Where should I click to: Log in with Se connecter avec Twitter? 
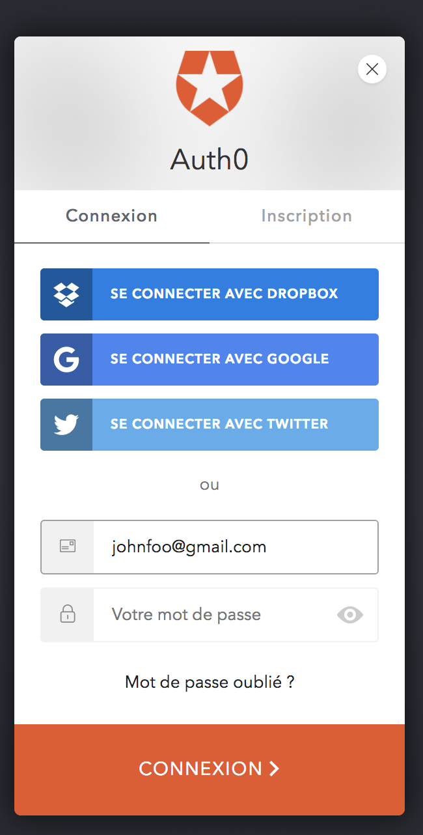pyautogui.click(x=210, y=425)
